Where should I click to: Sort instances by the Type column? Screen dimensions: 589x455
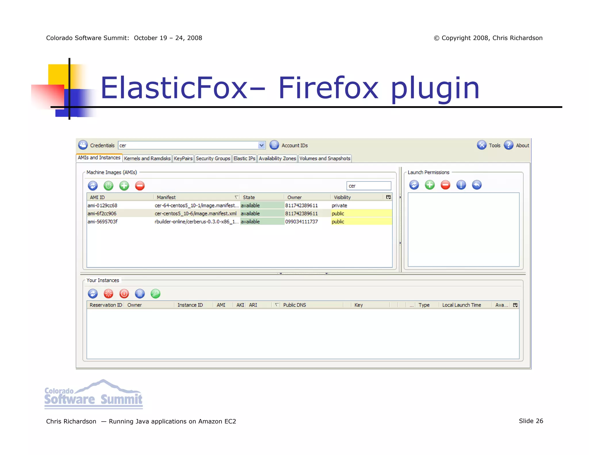point(427,305)
